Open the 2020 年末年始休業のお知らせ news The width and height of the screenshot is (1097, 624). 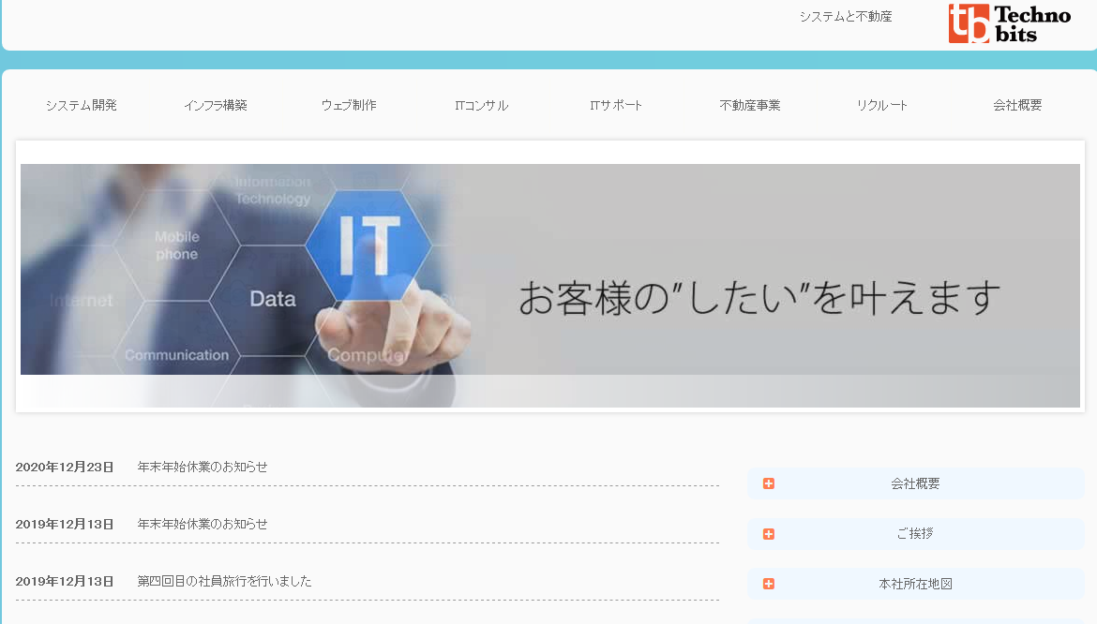203,467
